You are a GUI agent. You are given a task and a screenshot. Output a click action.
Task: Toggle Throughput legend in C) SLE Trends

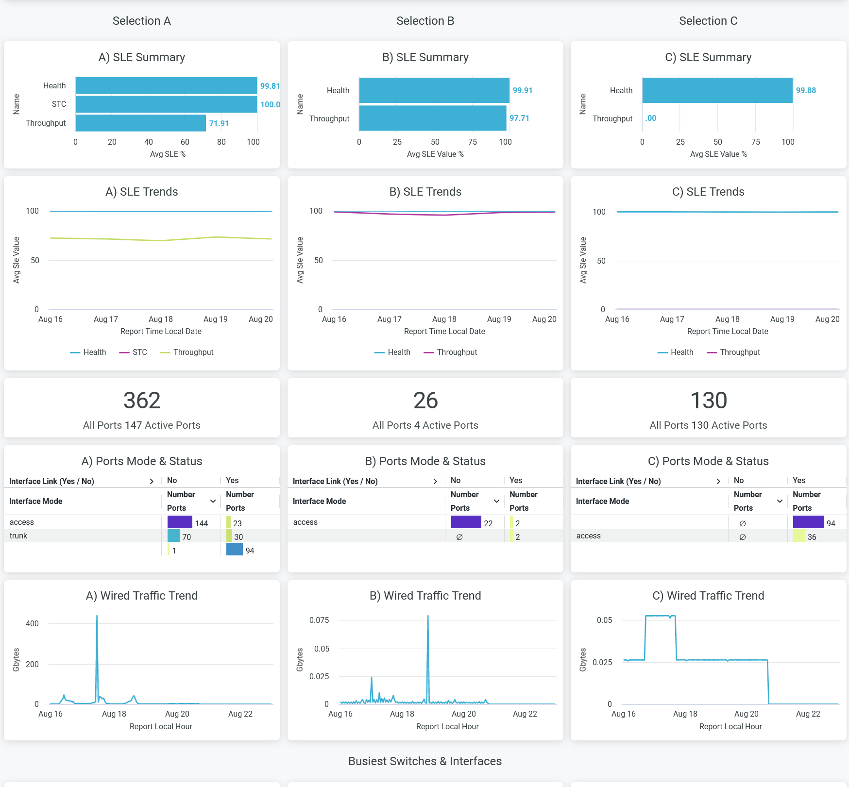pyautogui.click(x=734, y=352)
